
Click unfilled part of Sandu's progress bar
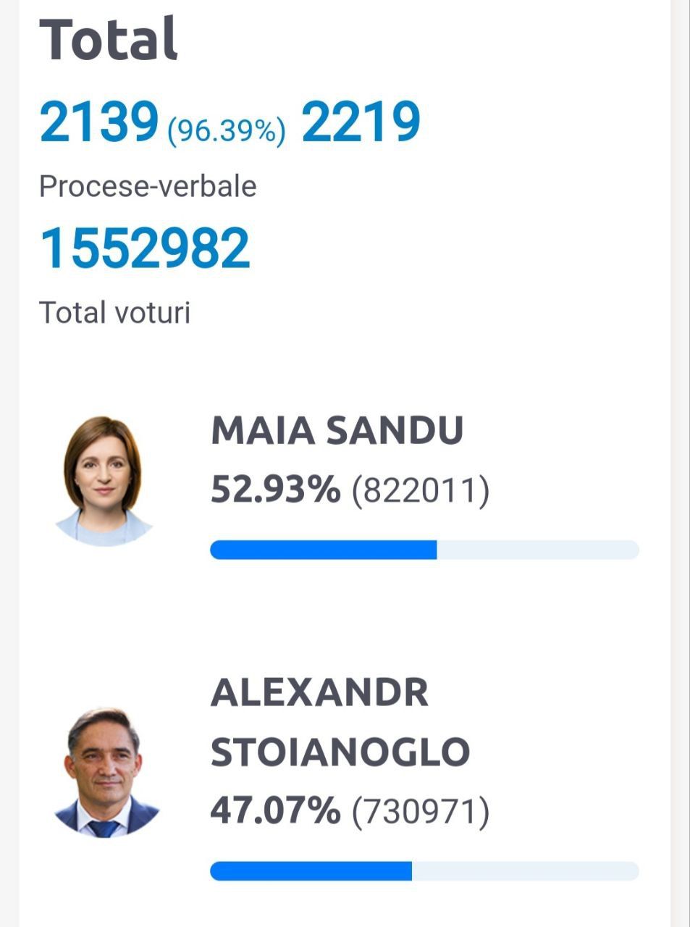pos(538,550)
